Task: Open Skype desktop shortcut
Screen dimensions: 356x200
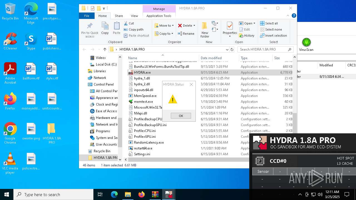Action: [x=31, y=41]
